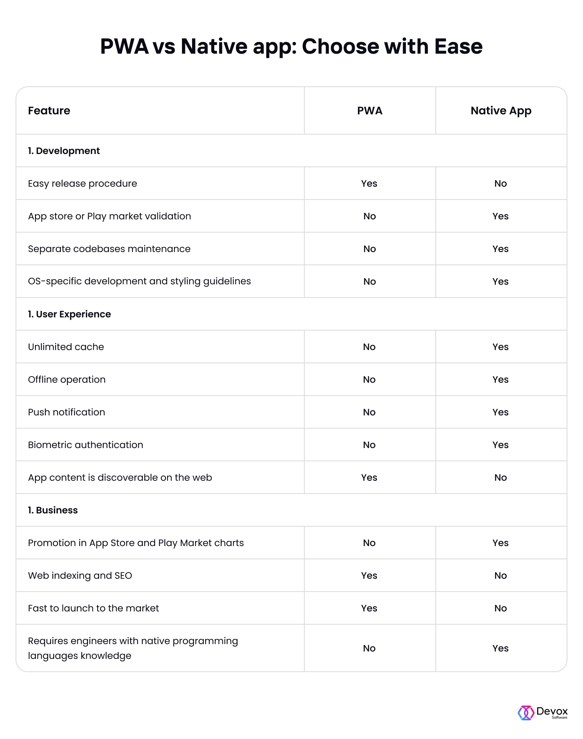Click the Native App column header

pyautogui.click(x=501, y=111)
